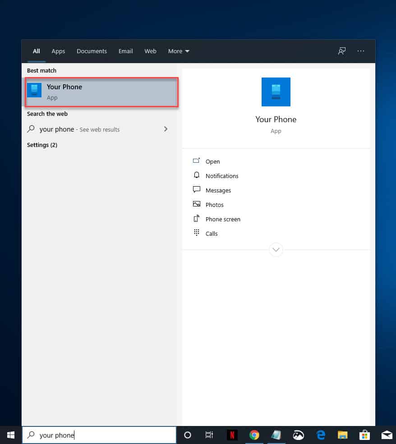Screen dimensions: 396x444
Task: Switch to the All tab
Action: [x=36, y=51]
